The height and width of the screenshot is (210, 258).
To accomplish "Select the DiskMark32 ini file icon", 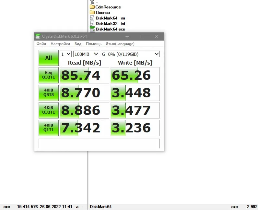I will 92,24.
